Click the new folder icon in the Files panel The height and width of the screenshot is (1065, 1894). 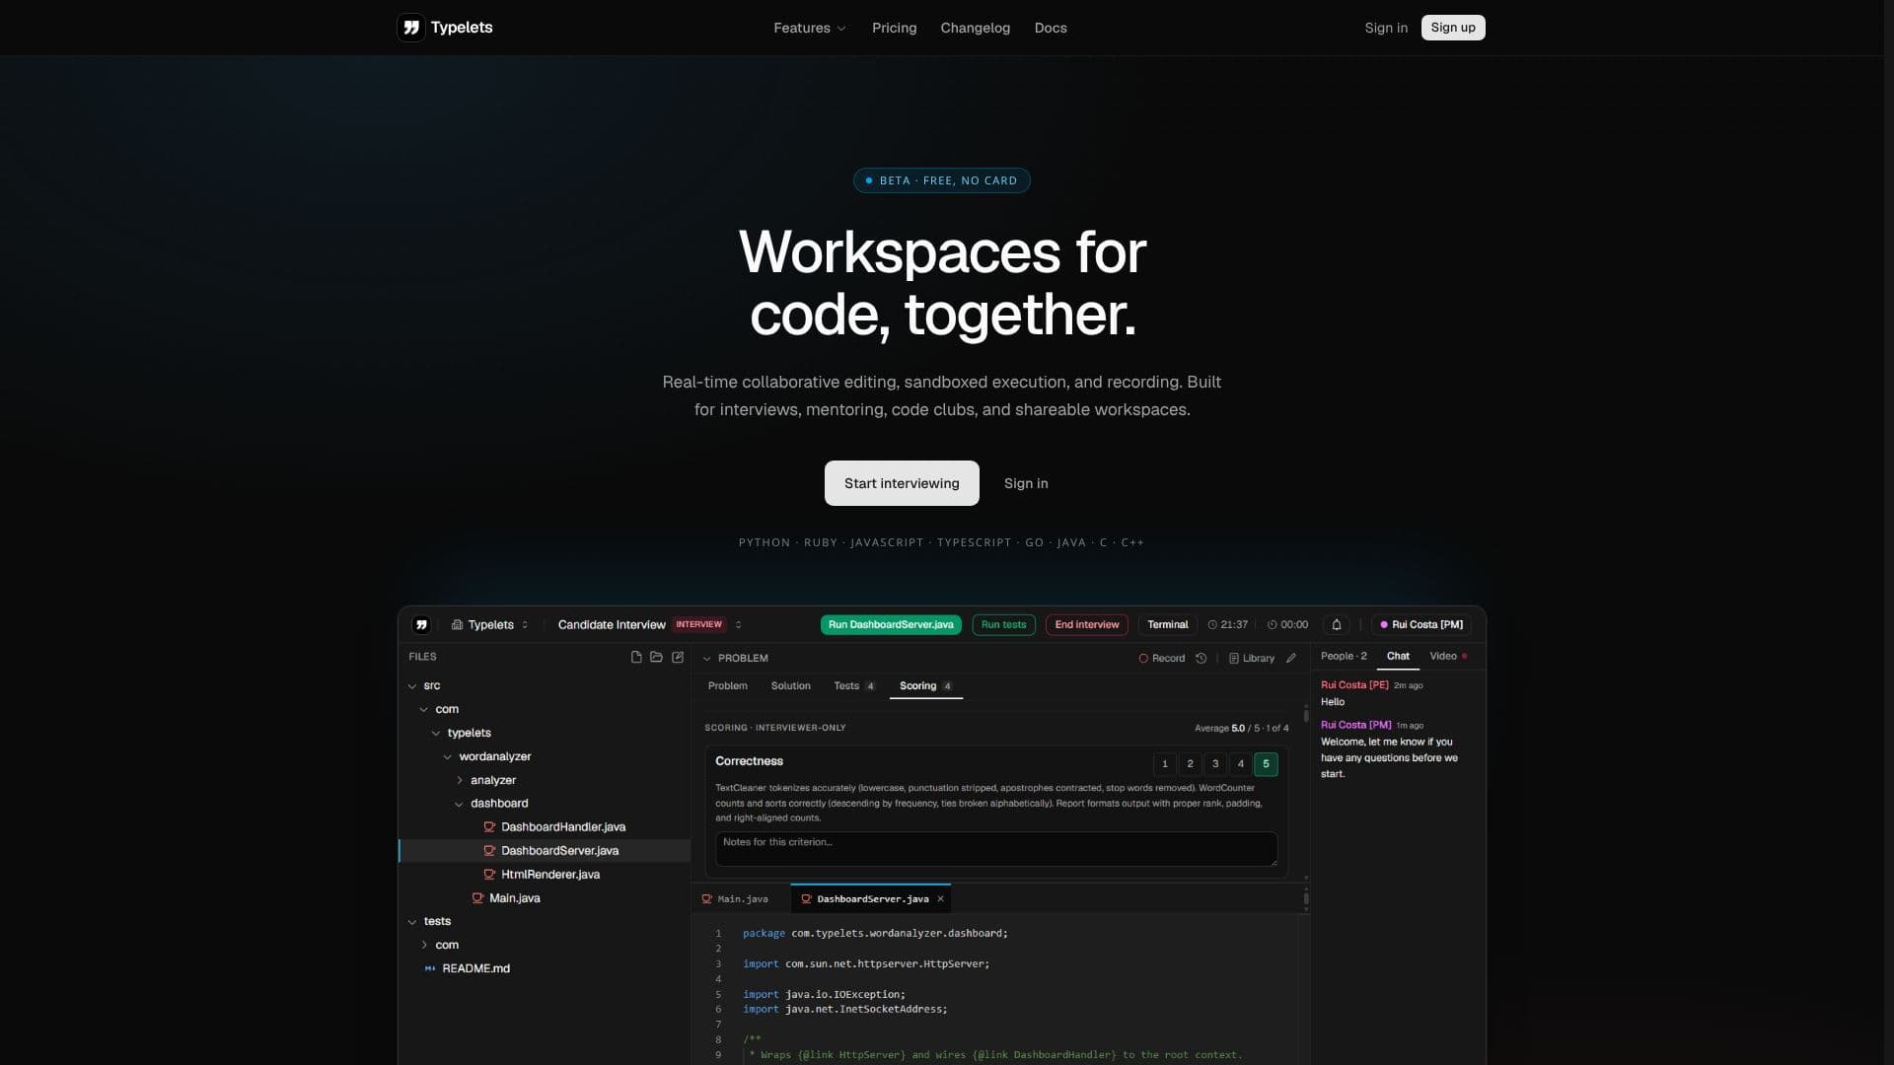pyautogui.click(x=656, y=657)
